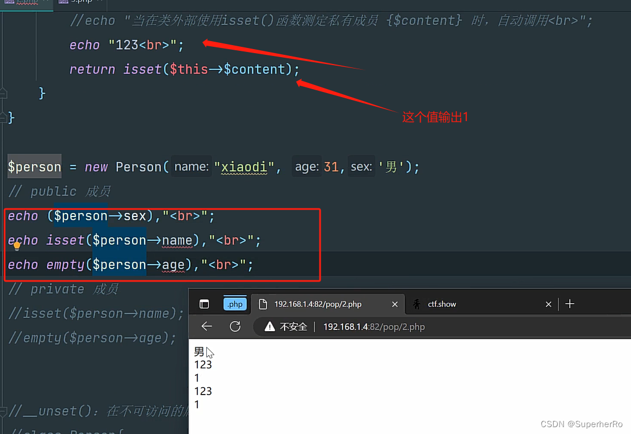Open a new browser tab with the plus button
Image resolution: width=631 pixels, height=434 pixels.
point(570,303)
